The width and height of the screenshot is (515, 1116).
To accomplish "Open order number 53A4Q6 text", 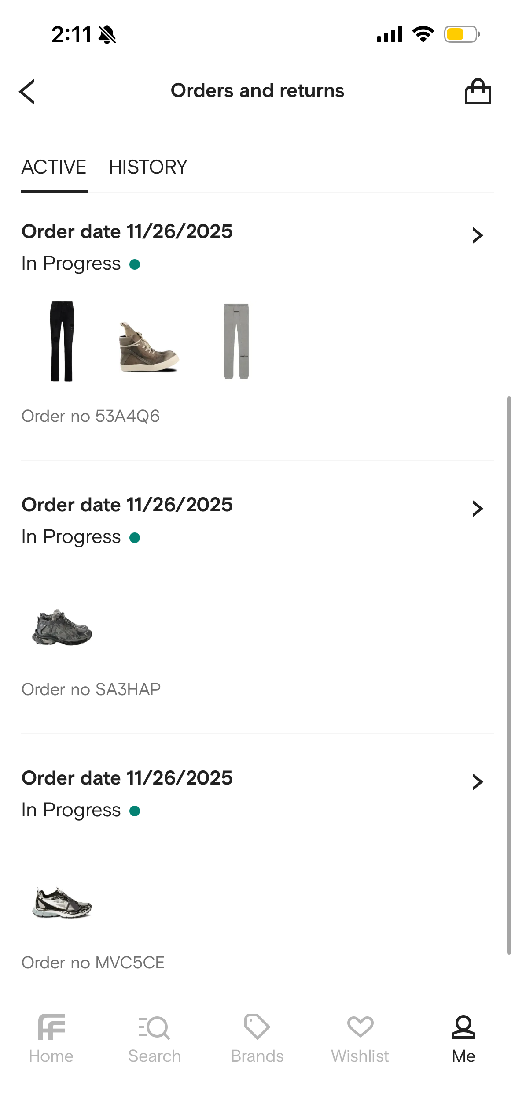I will click(x=91, y=416).
